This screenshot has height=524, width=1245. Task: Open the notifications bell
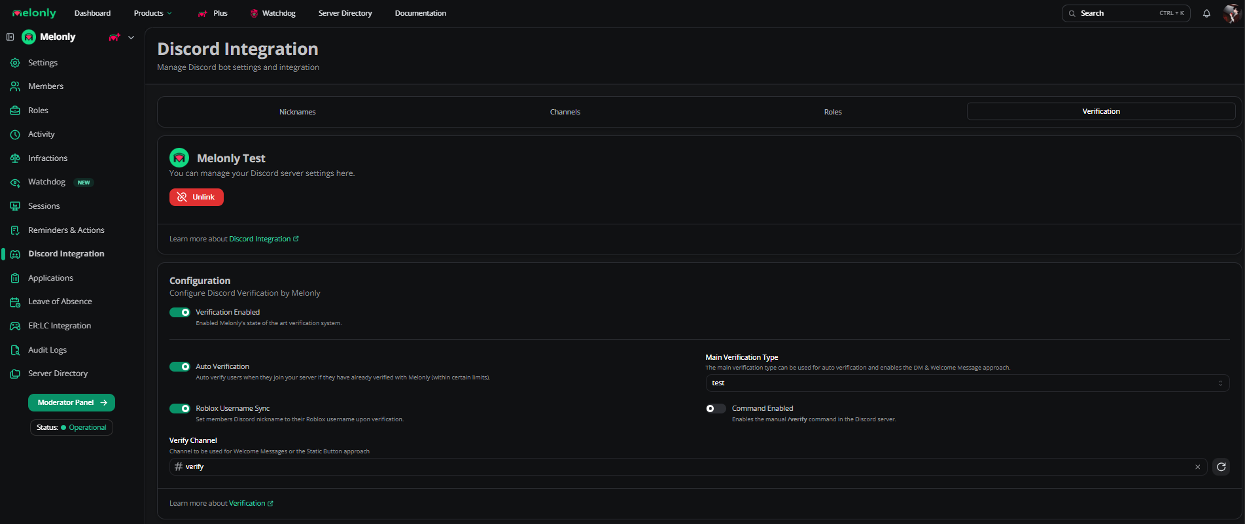[x=1206, y=13]
